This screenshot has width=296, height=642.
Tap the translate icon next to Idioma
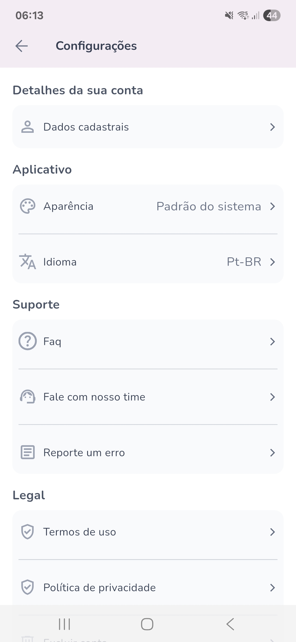click(27, 261)
